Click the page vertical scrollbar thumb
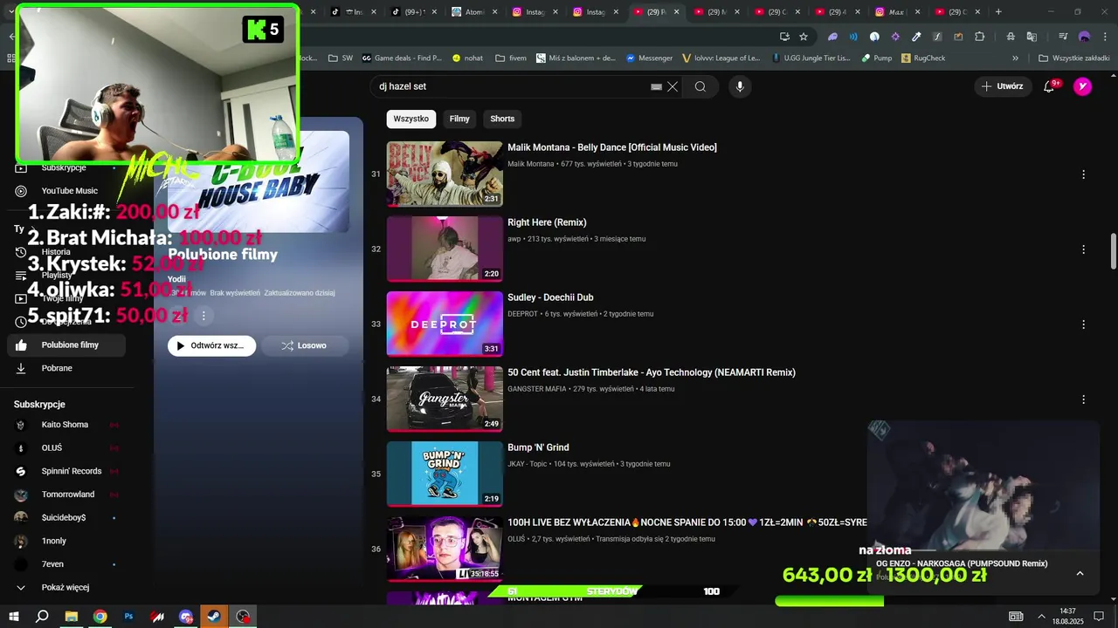1118x628 pixels. [x=1113, y=251]
